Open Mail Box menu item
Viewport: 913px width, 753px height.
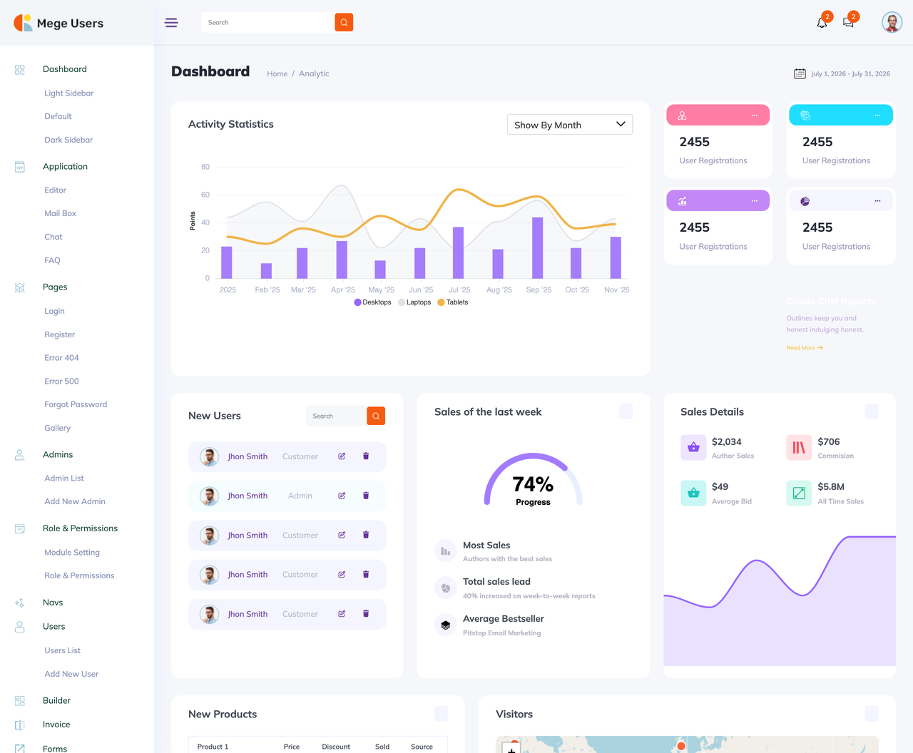coord(60,213)
